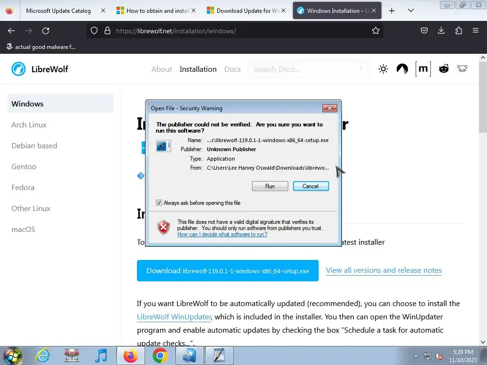Open the Save to Pocket icon
This screenshot has width=487, height=365.
(x=424, y=30)
